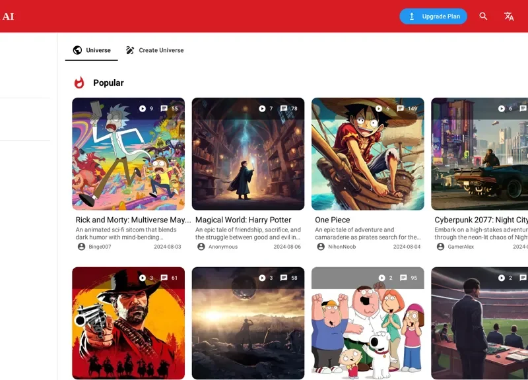This screenshot has width=528, height=380.
Task: Open the cowboy with revolver thumbnail
Action: coord(128,323)
